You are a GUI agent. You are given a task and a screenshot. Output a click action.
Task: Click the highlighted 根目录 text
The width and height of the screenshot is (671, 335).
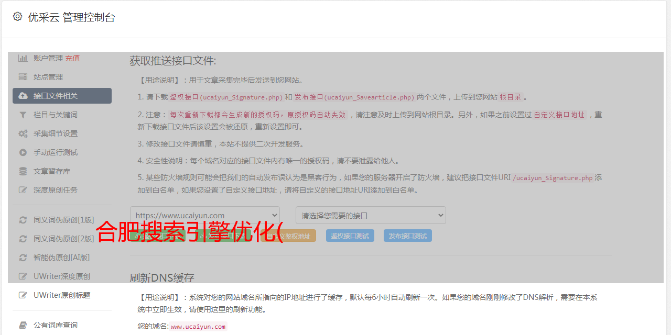pyautogui.click(x=510, y=97)
